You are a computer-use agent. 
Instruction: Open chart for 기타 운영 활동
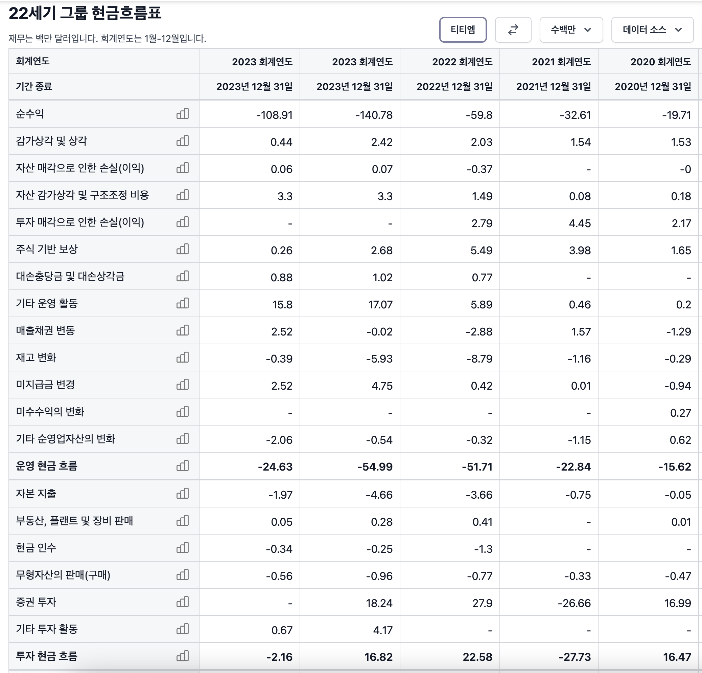coord(182,303)
